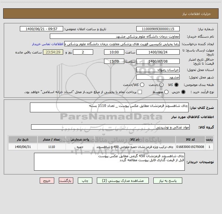Click the جعبه unit cell
222x214 pixels.
[80, 147]
